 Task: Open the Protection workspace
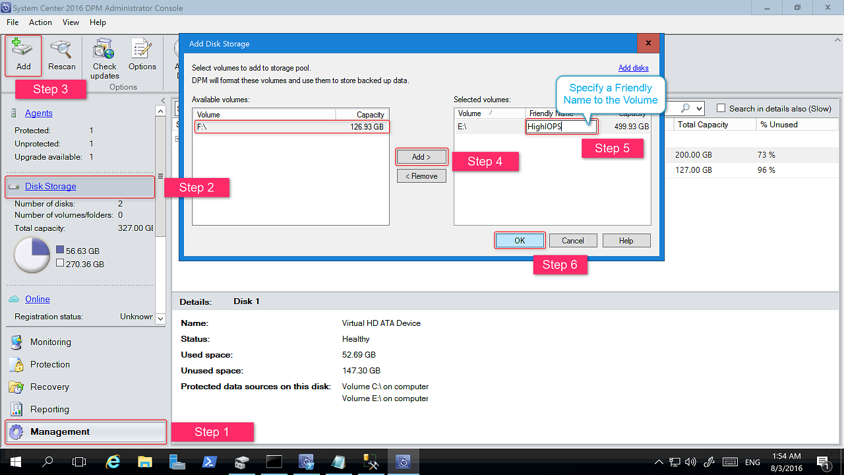(x=49, y=364)
